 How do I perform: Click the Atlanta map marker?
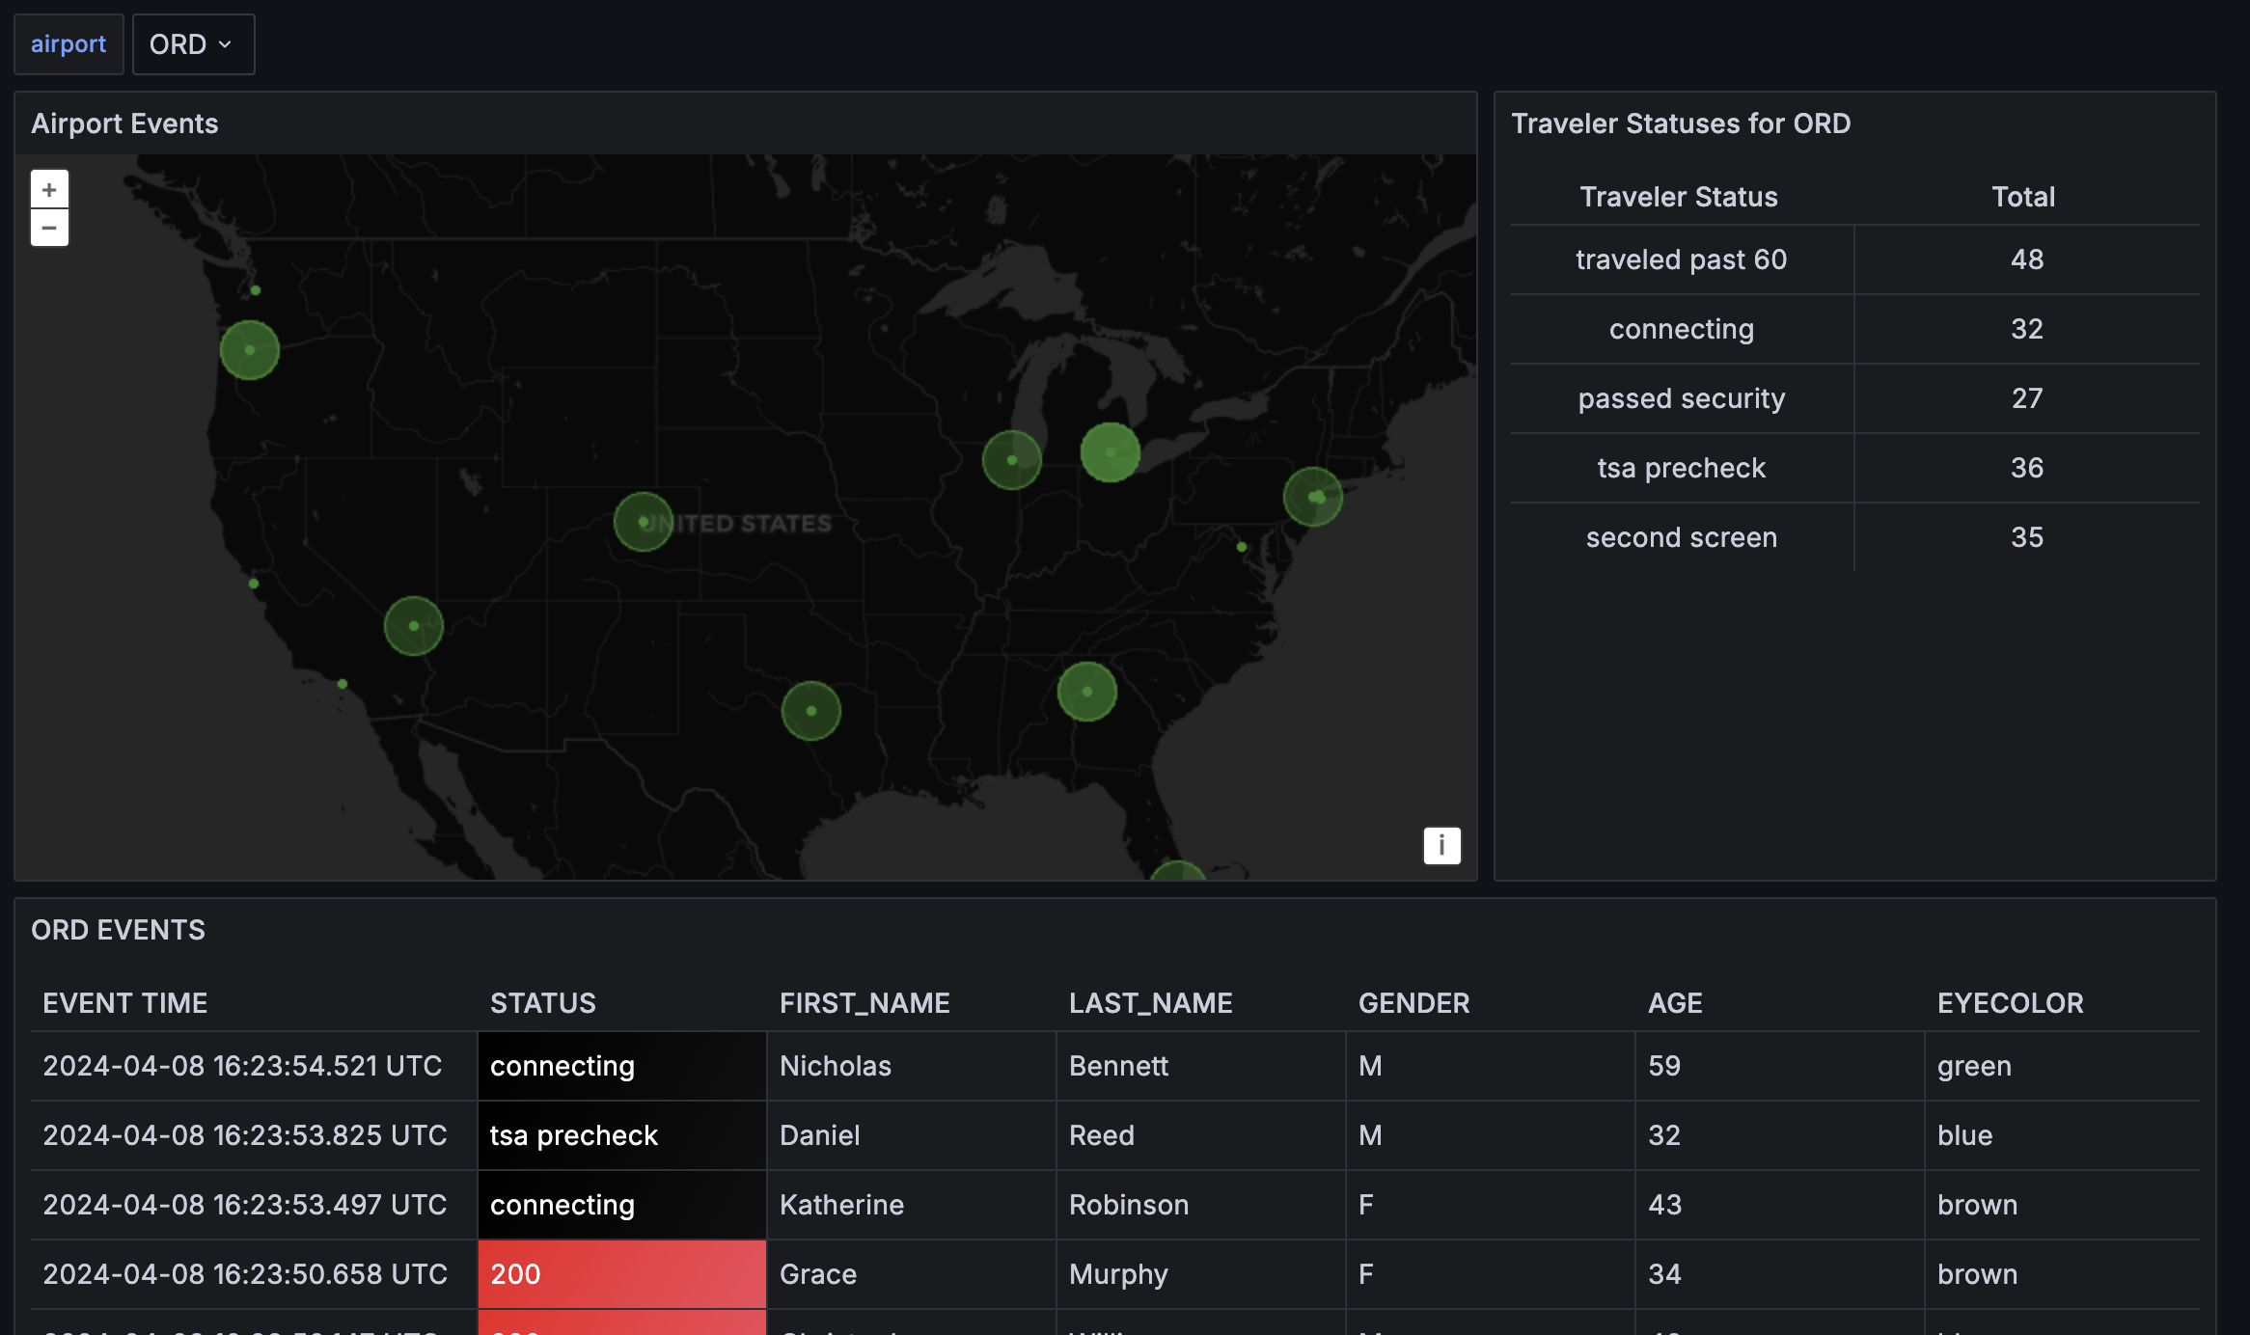[1087, 692]
